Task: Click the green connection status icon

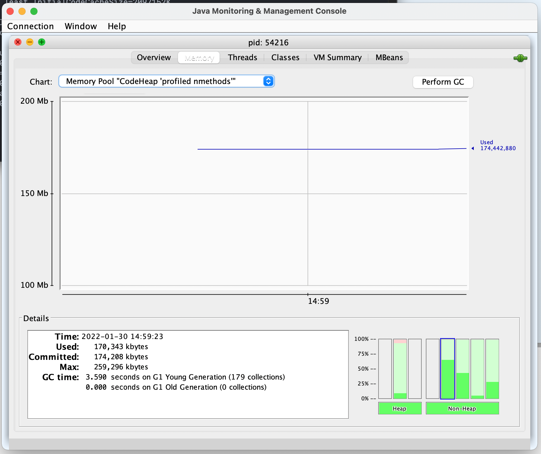Action: [520, 58]
